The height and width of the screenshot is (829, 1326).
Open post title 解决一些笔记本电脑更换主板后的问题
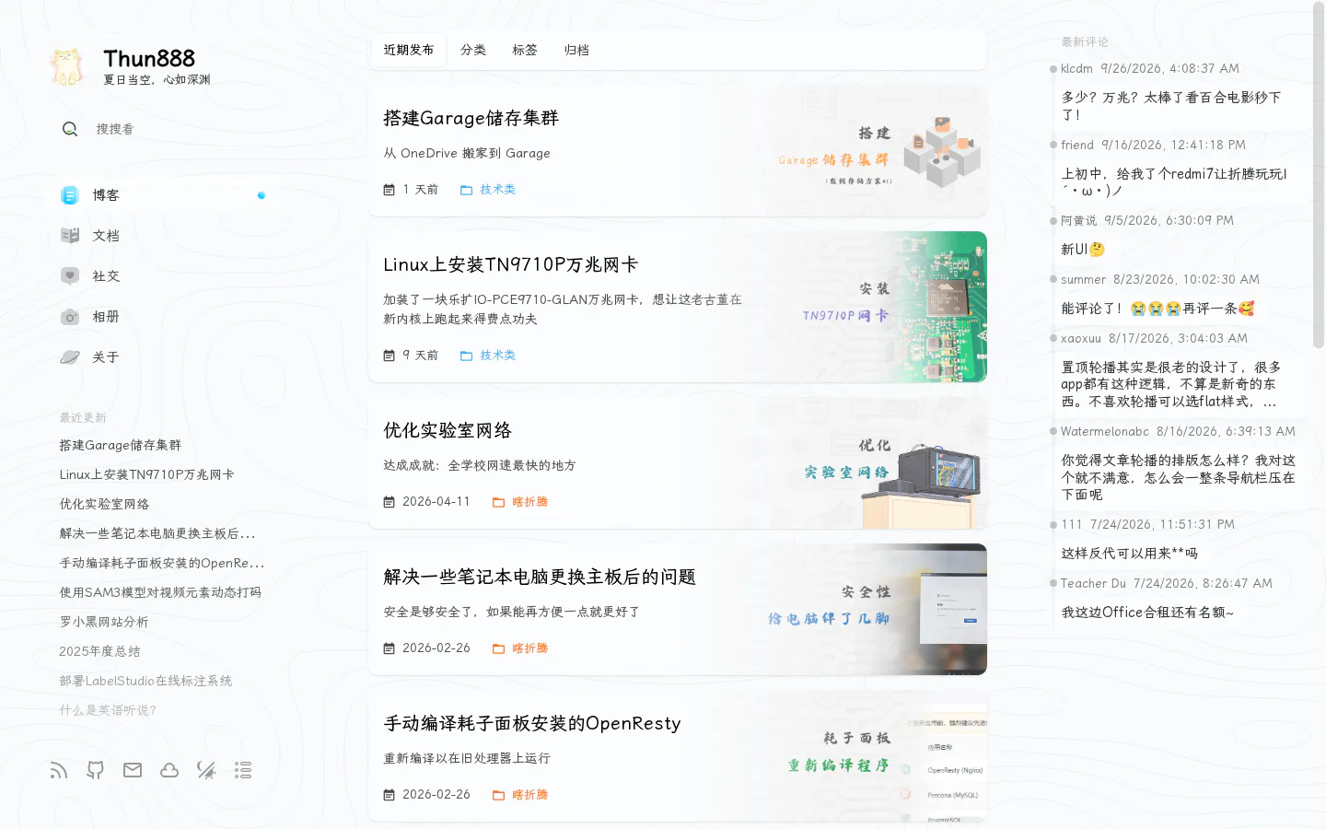point(540,577)
